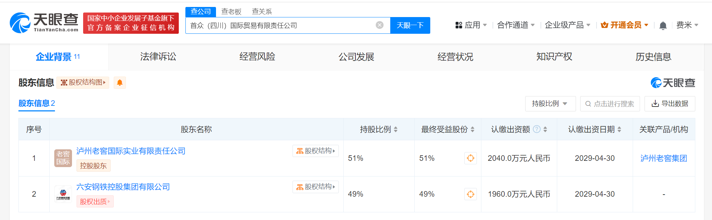This screenshot has height=220, width=712.
Task: Expand 股权结构 for 六安钢铁控股集团
Action: click(x=315, y=187)
